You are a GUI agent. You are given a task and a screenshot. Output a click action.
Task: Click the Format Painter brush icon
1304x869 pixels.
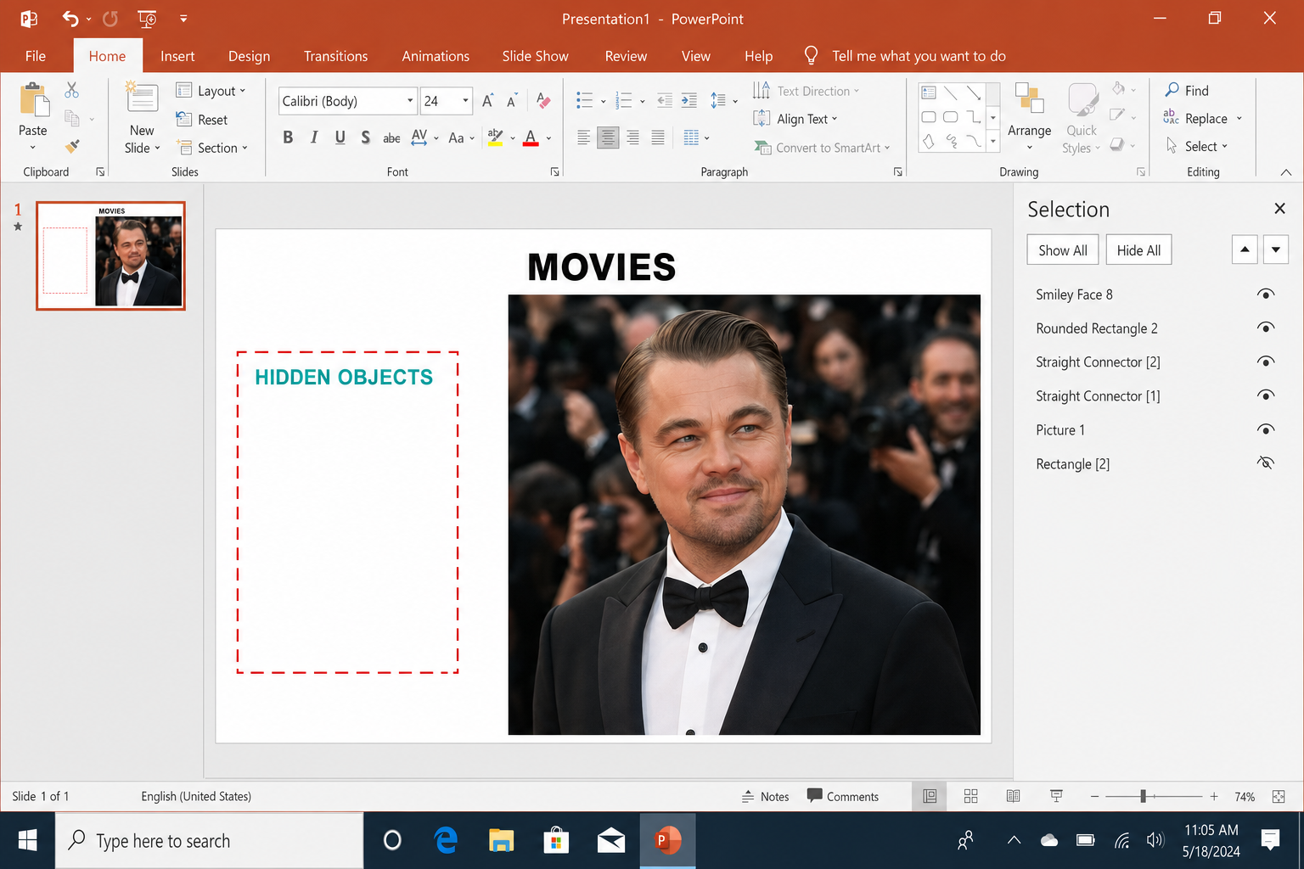[72, 146]
